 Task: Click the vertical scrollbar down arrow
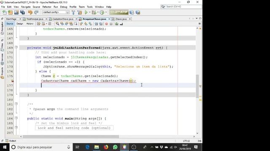coord(197,133)
